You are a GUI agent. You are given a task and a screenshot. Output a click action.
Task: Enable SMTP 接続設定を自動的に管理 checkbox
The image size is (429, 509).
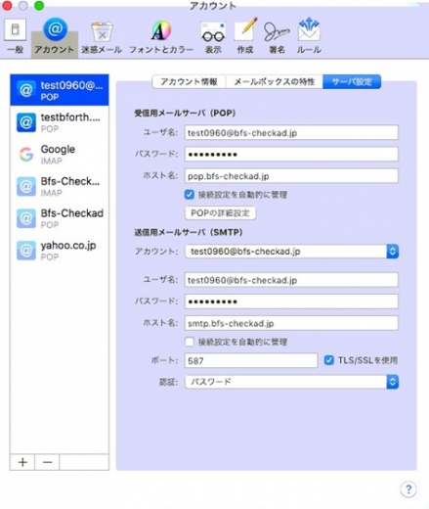(190, 342)
